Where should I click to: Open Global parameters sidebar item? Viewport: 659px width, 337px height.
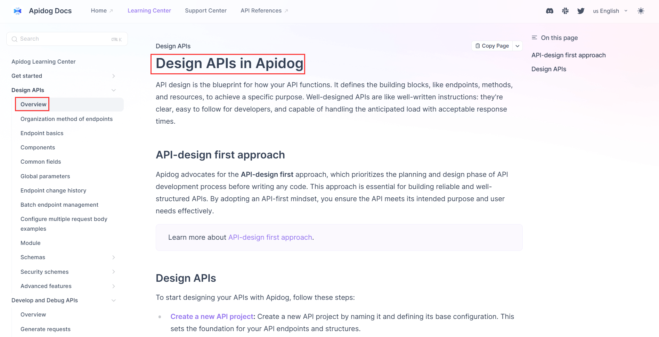tap(45, 176)
